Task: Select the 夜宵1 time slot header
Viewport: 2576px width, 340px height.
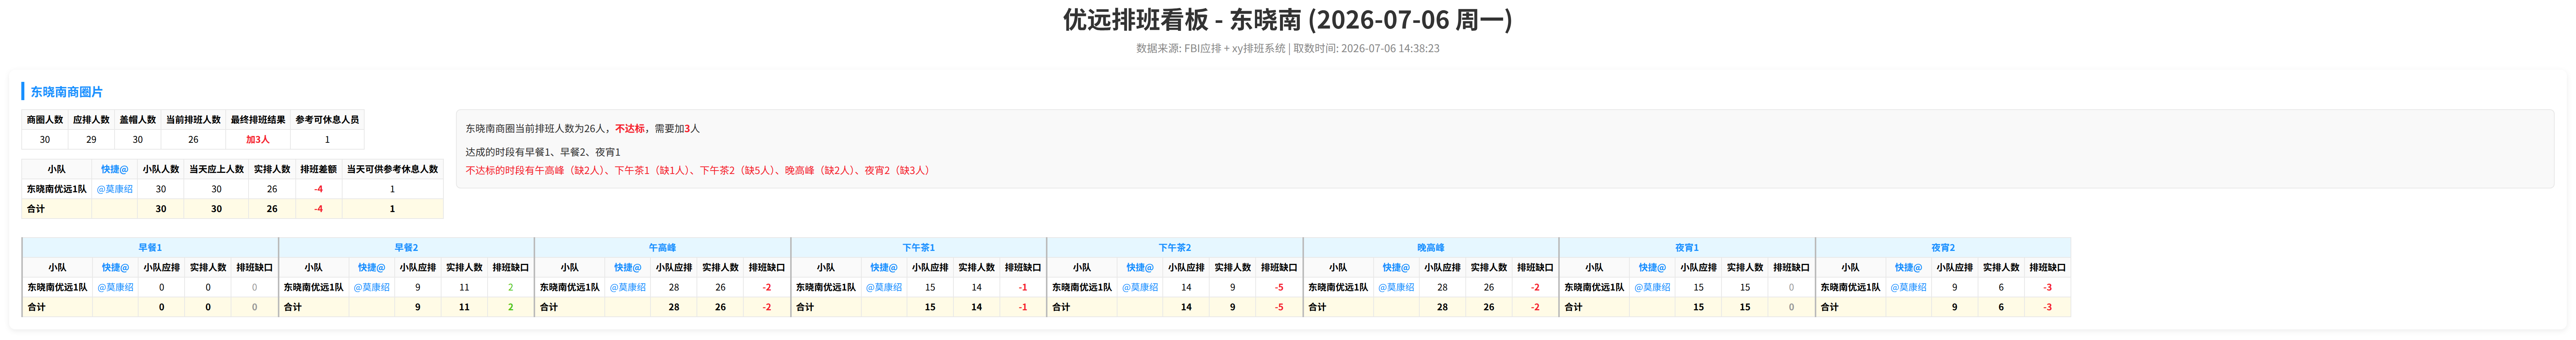Action: pyautogui.click(x=1686, y=248)
